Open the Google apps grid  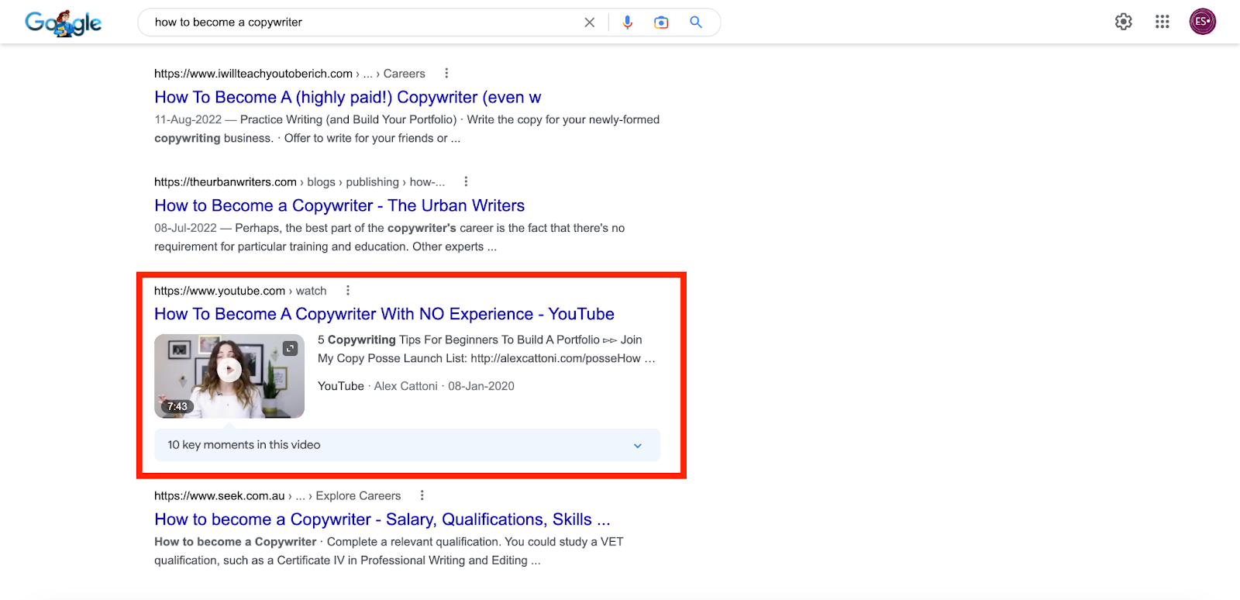tap(1162, 22)
